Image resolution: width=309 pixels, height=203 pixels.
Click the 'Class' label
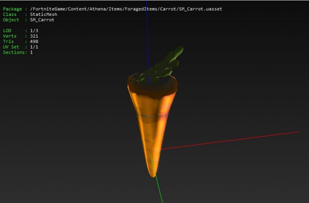[10, 15]
